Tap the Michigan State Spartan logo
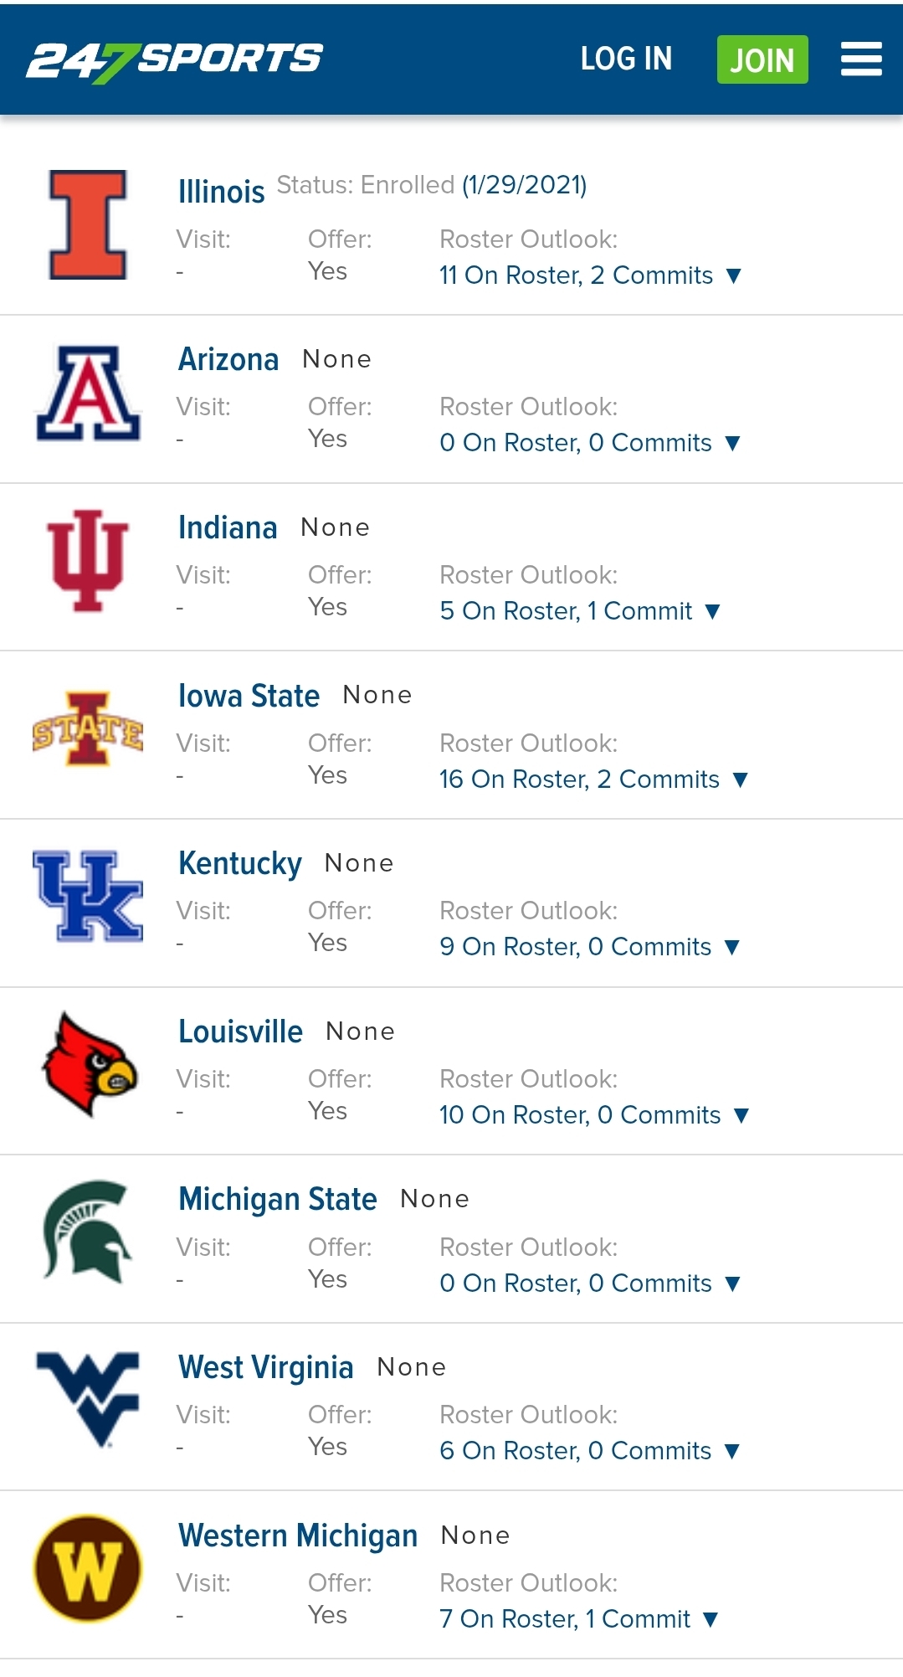The height and width of the screenshot is (1677, 903). 88,1232
